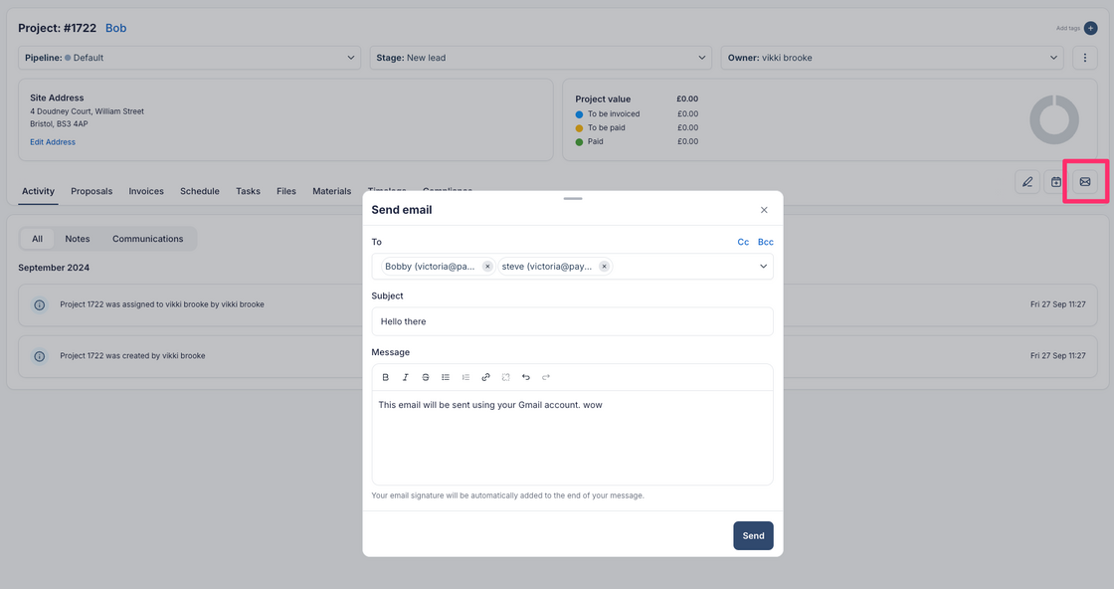Open the Pipeline dropdown
Viewport: 1114px width, 589px height.
coord(189,58)
